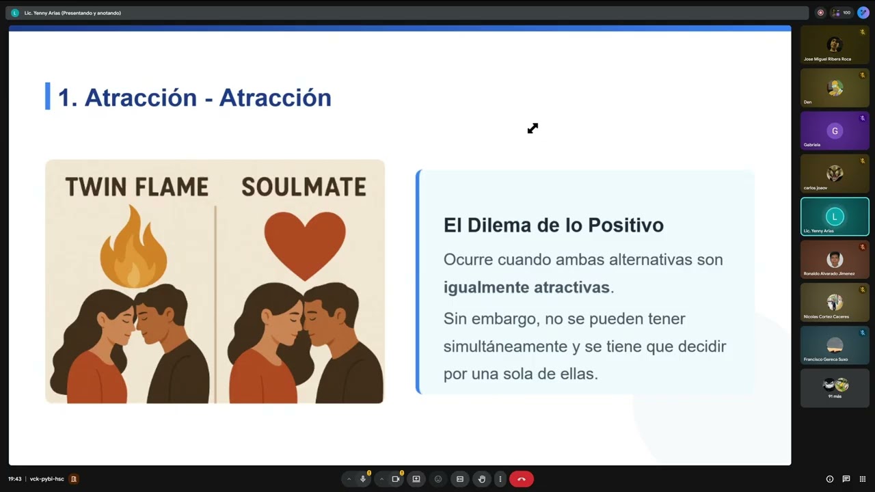Toggle closed captions
Image resolution: width=875 pixels, height=492 pixels.
pos(460,479)
